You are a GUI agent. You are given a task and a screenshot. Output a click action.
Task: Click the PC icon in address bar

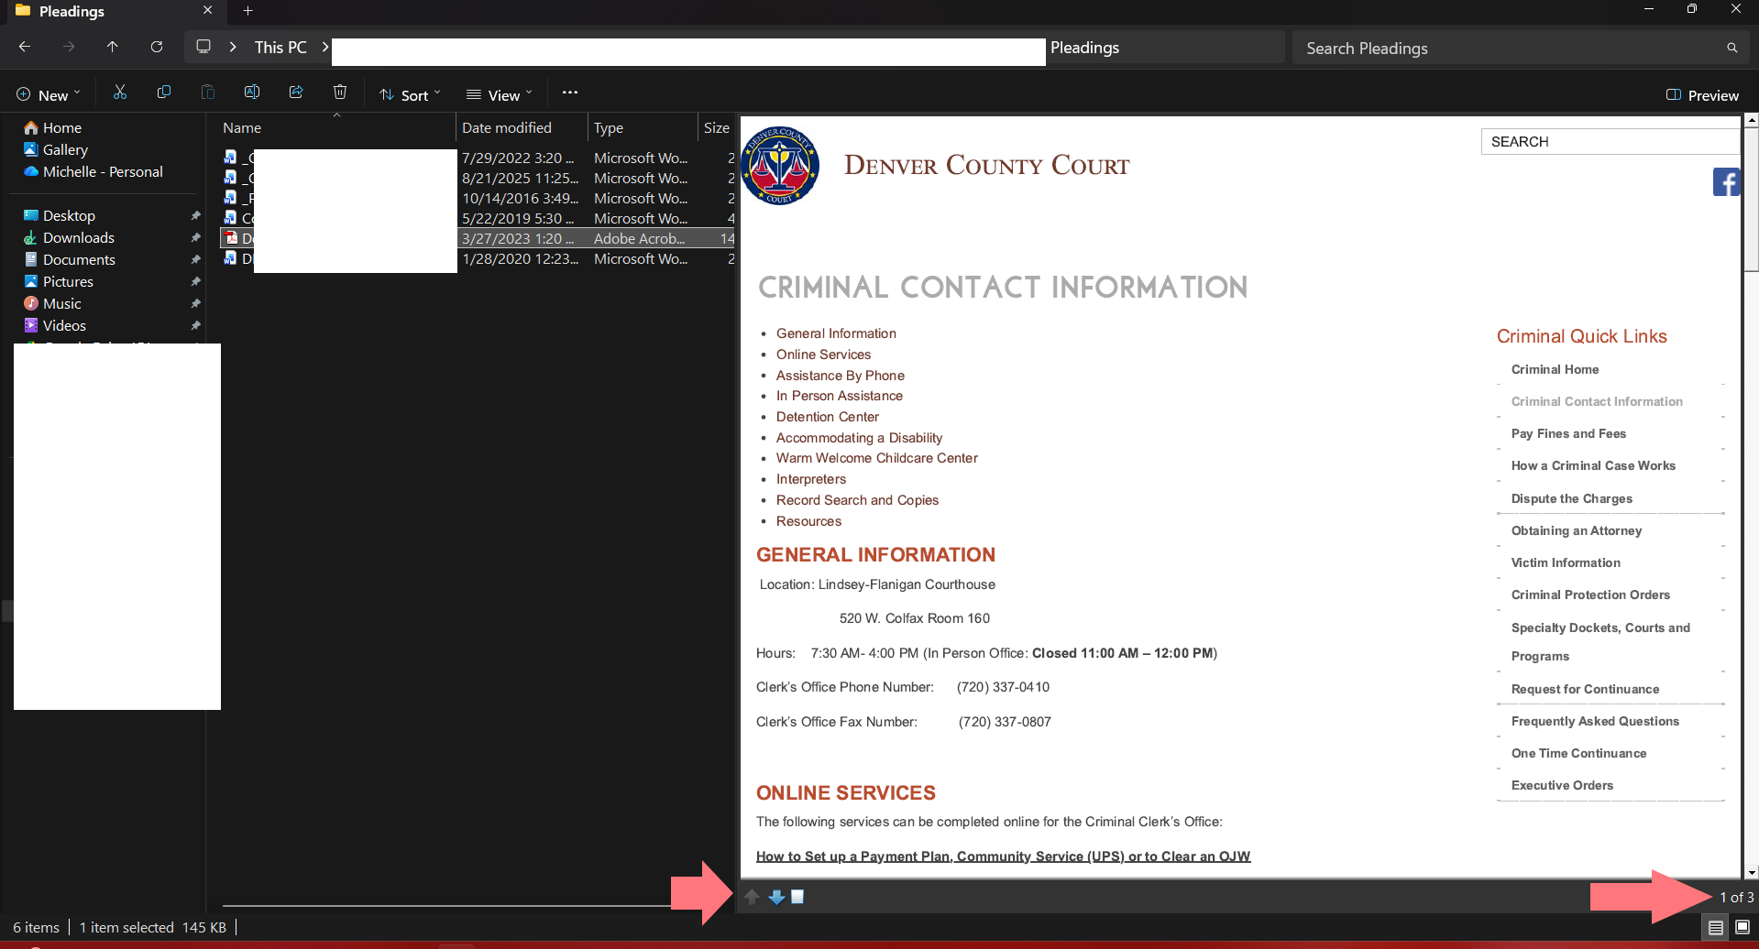(203, 47)
